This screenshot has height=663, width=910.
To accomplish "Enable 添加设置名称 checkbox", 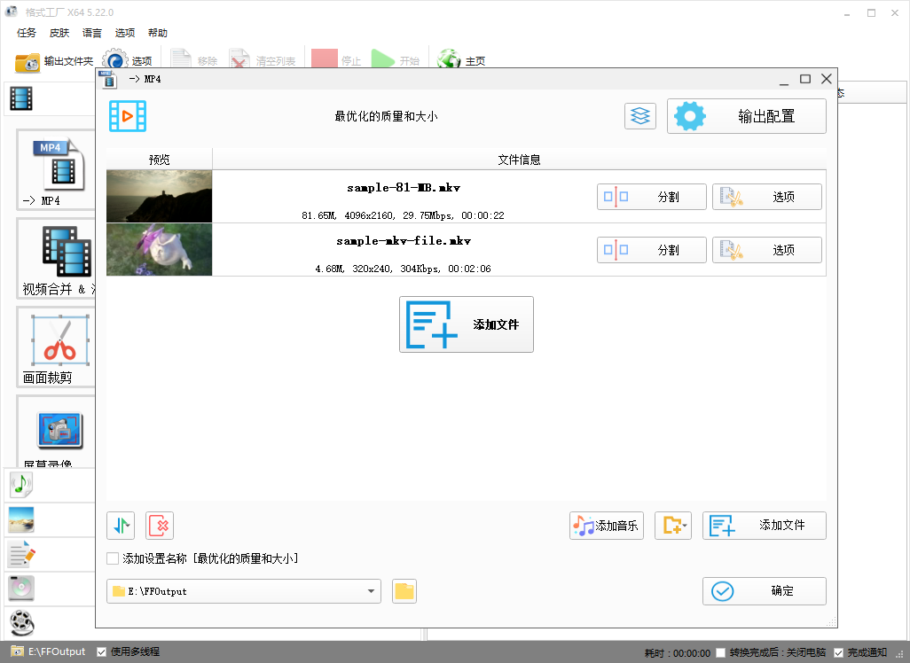I will click(113, 558).
